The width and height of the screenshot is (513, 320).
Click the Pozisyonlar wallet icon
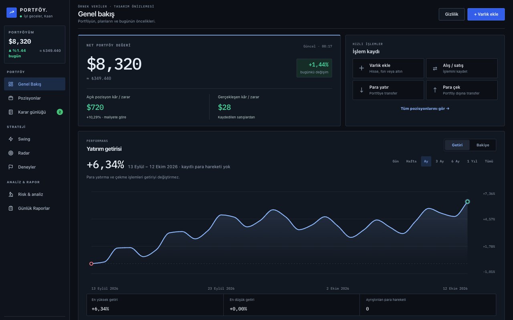pyautogui.click(x=11, y=98)
